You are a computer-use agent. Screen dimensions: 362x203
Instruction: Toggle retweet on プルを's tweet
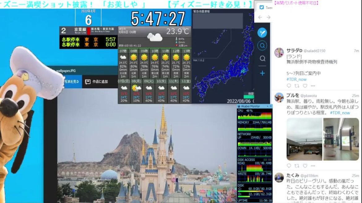(297, 166)
